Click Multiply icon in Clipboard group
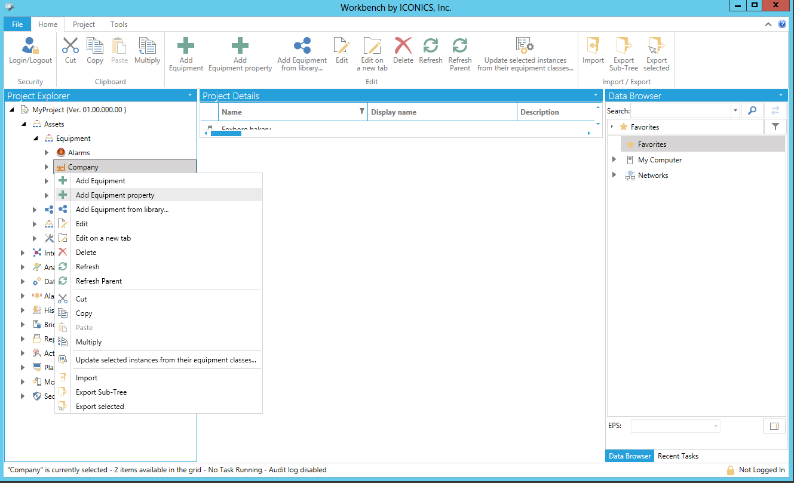 147,47
